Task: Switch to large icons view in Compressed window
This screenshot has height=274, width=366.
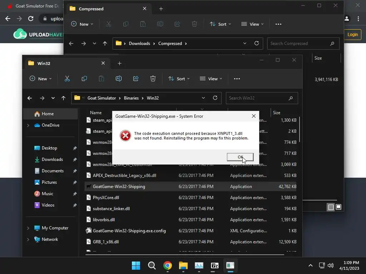Action: pyautogui.click(x=338, y=207)
